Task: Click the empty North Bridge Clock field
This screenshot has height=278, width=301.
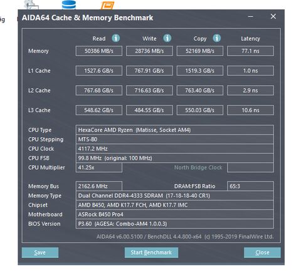Action: click(250, 168)
